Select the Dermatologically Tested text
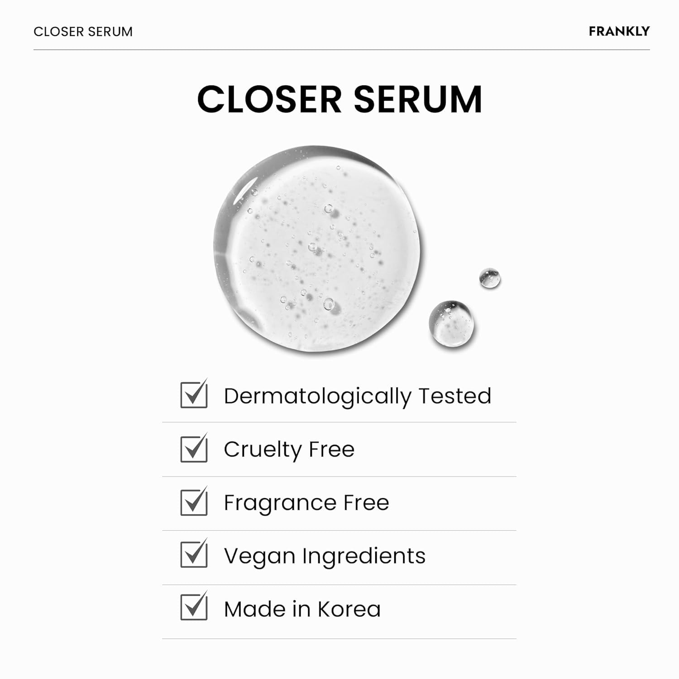Image resolution: width=679 pixels, height=679 pixels. click(357, 396)
